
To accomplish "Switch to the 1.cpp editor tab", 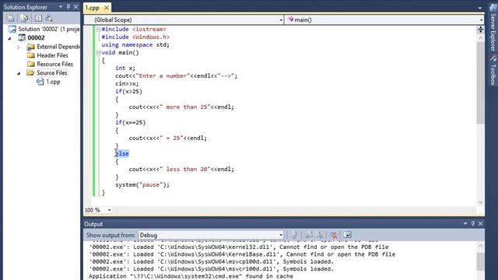I will (x=92, y=8).
